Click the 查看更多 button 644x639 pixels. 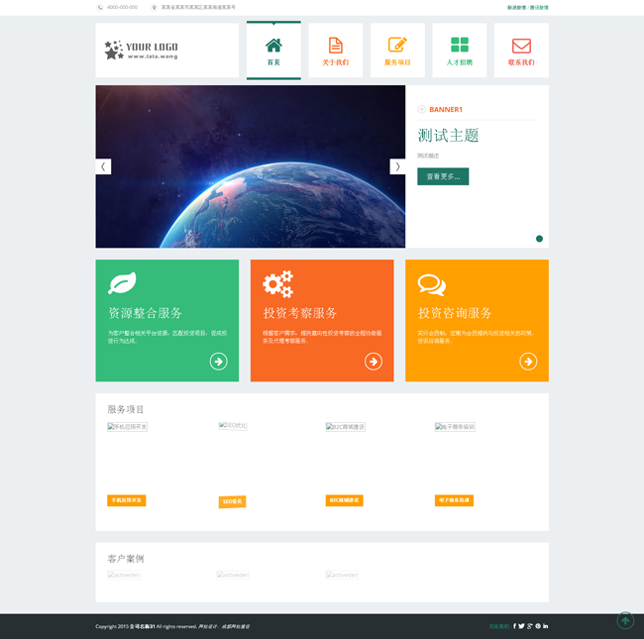[443, 176]
